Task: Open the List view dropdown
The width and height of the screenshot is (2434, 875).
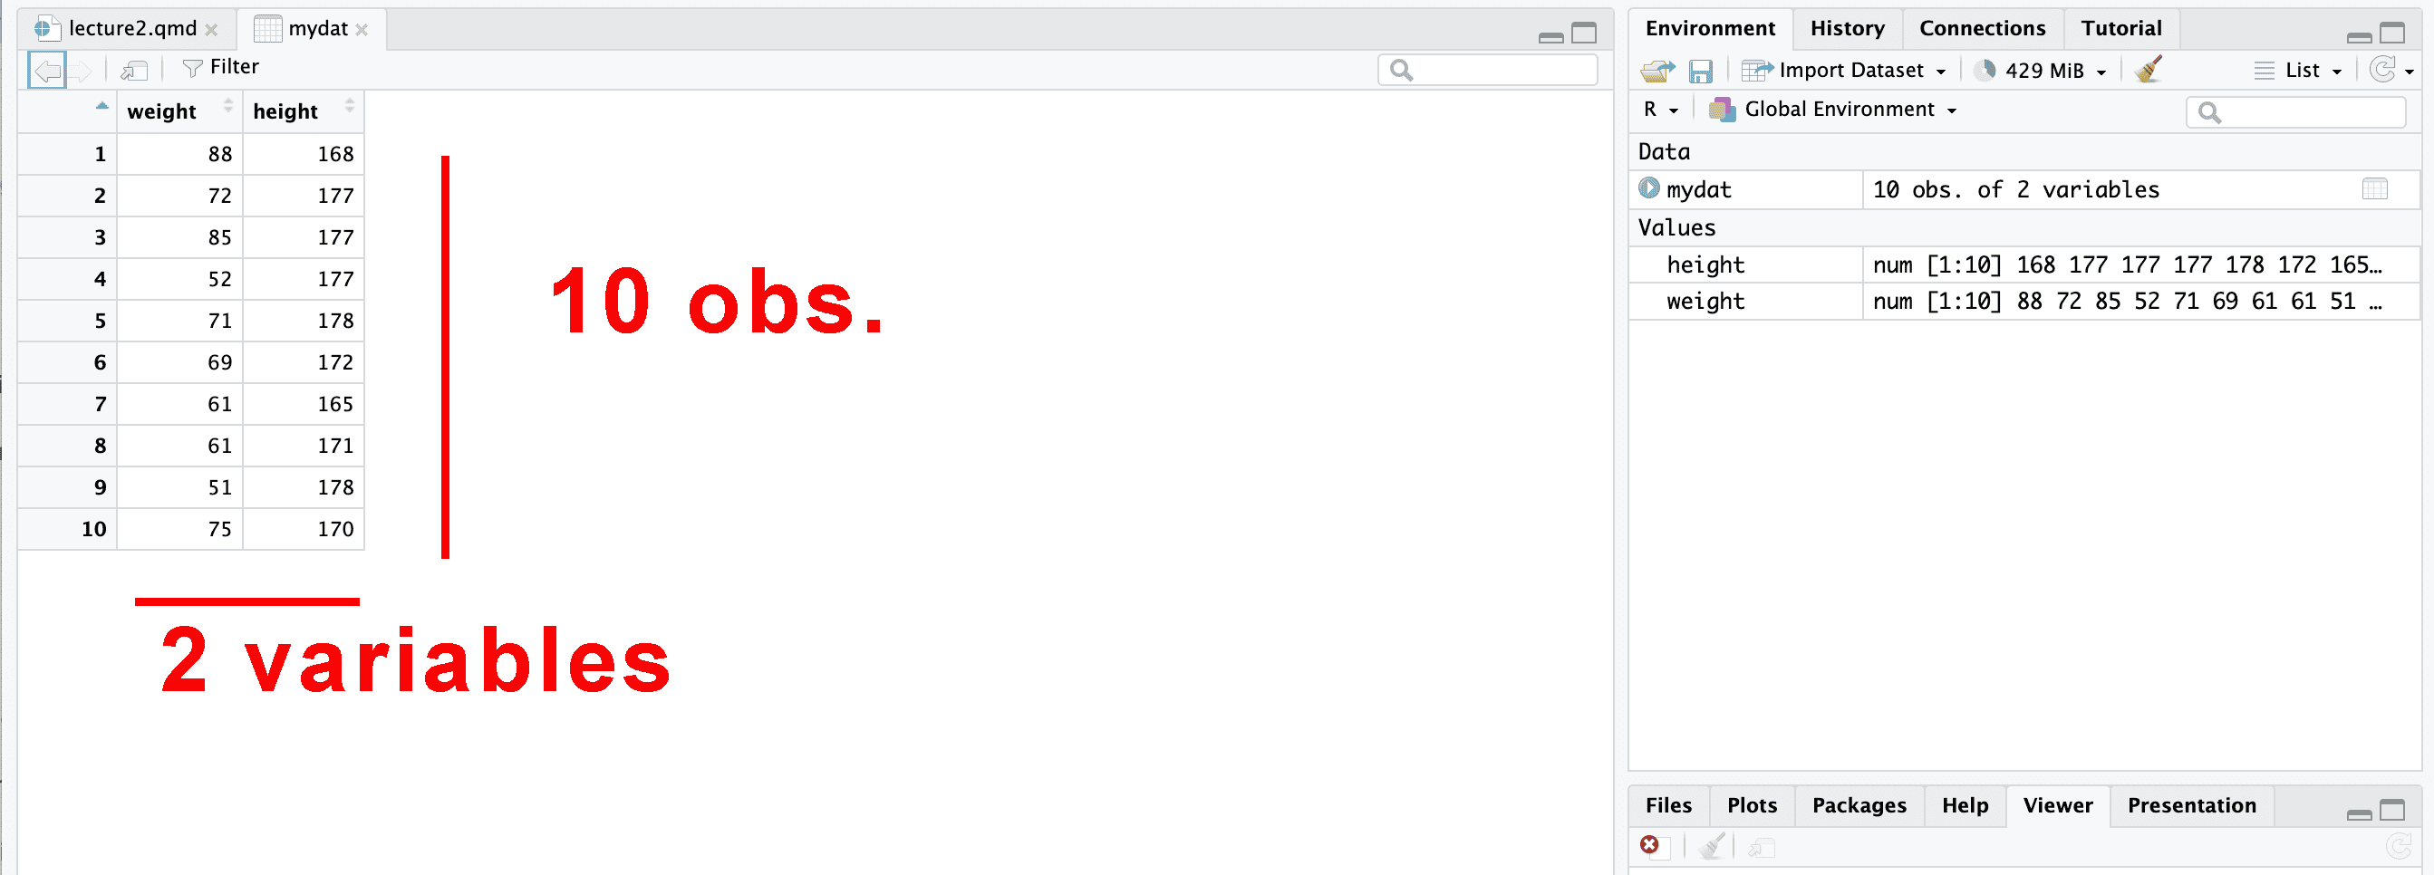Action: click(x=2298, y=71)
